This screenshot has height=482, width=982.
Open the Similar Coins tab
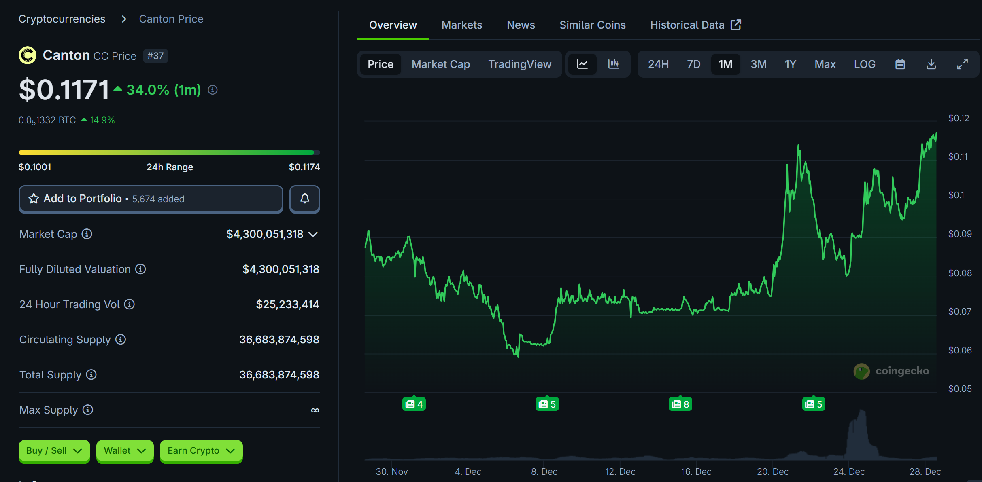coord(592,25)
